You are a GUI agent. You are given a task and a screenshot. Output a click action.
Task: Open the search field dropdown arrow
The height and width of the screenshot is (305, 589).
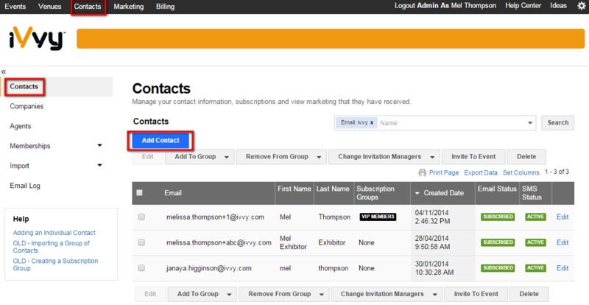click(530, 123)
